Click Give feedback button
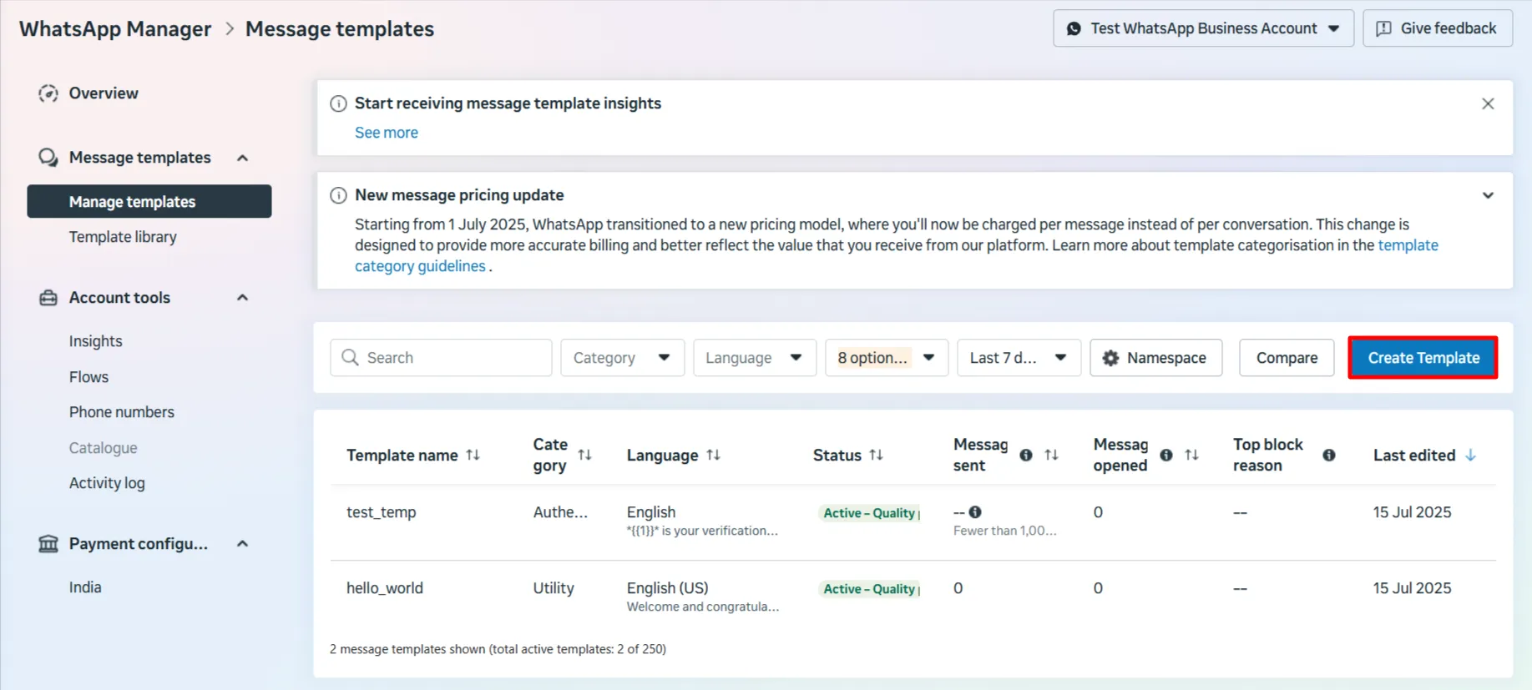 click(1438, 28)
